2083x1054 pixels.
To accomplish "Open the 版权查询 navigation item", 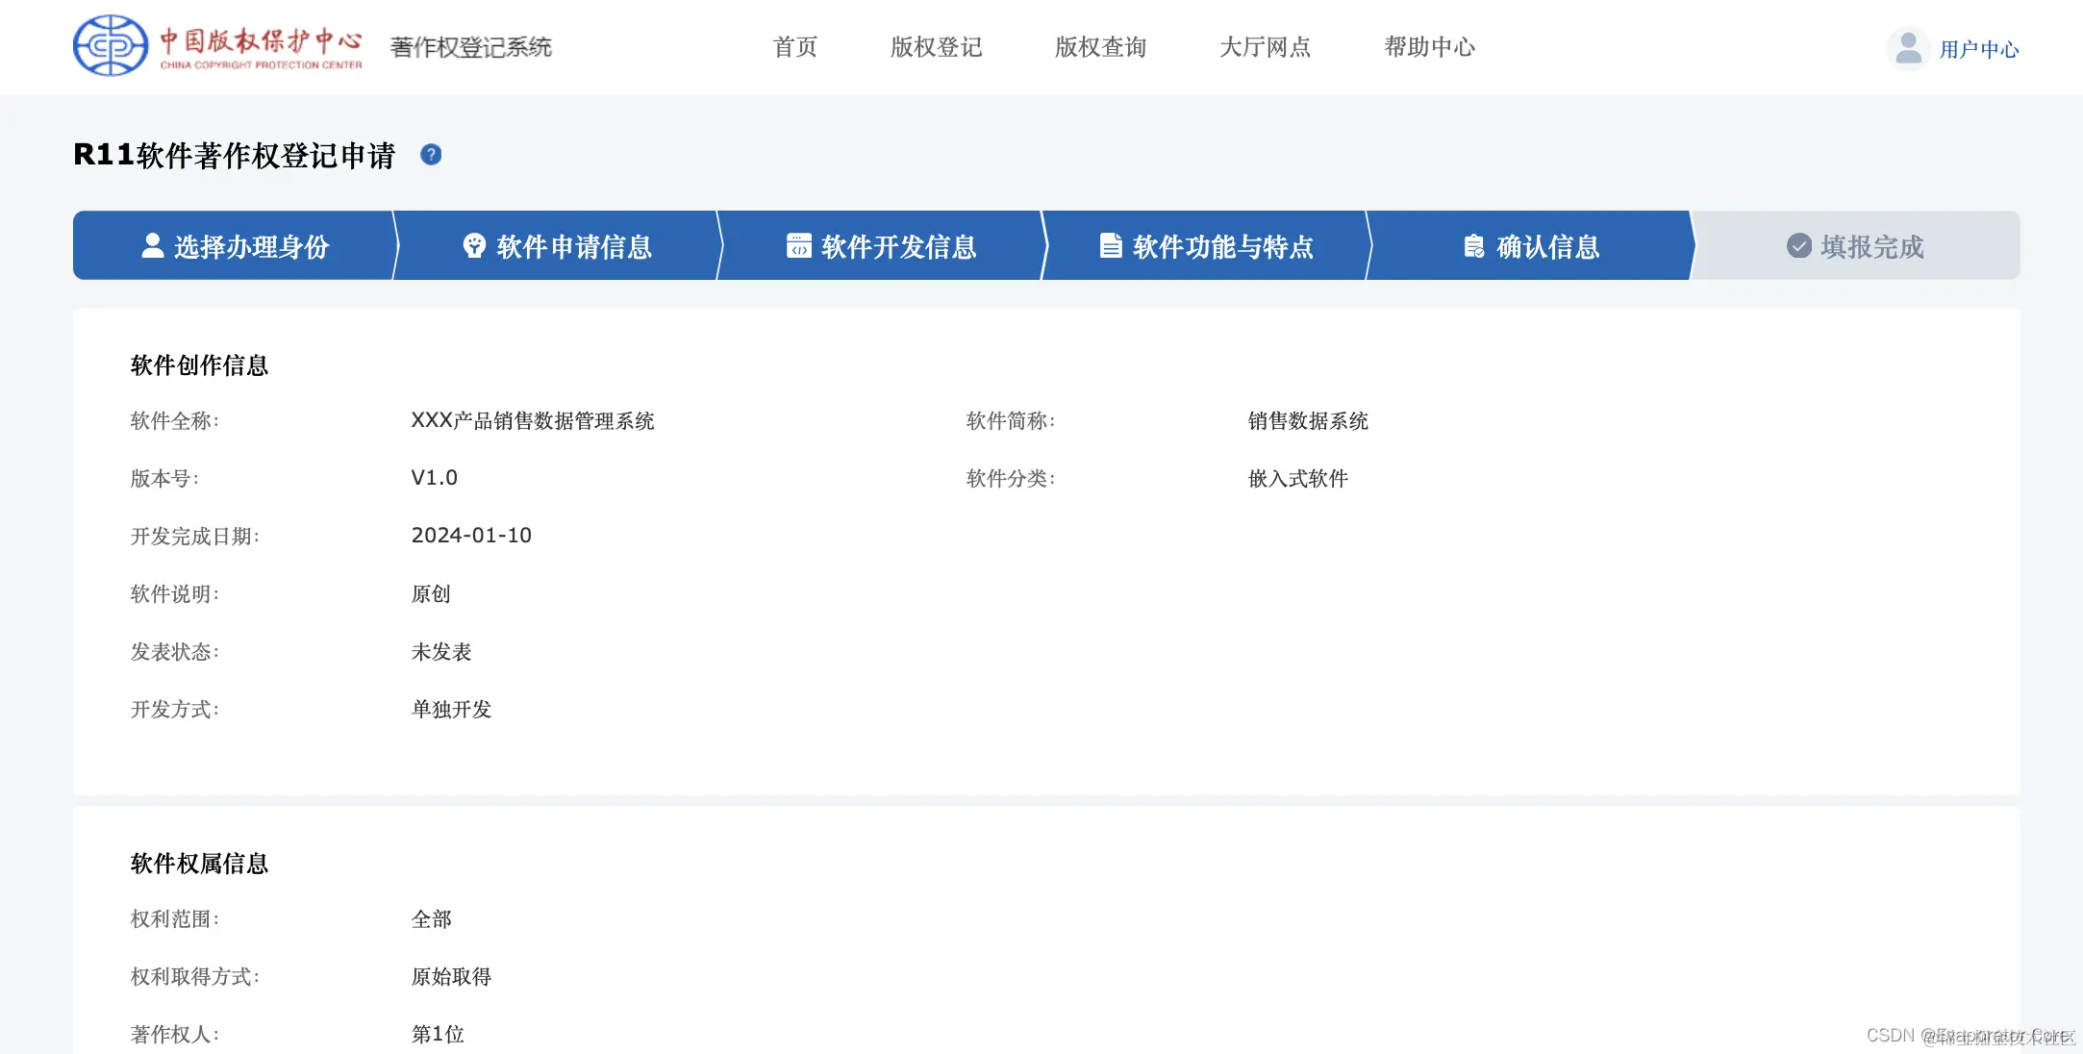I will [1100, 47].
